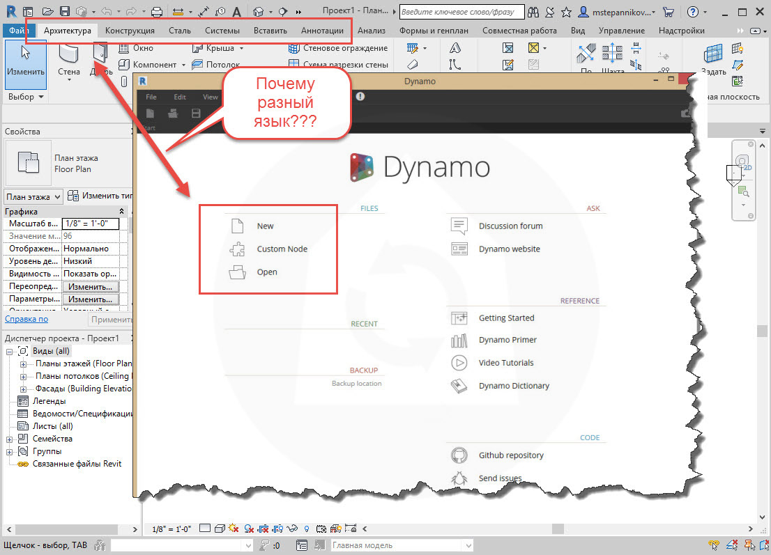
Task: Click the Задать work plane icon
Action: point(713,60)
